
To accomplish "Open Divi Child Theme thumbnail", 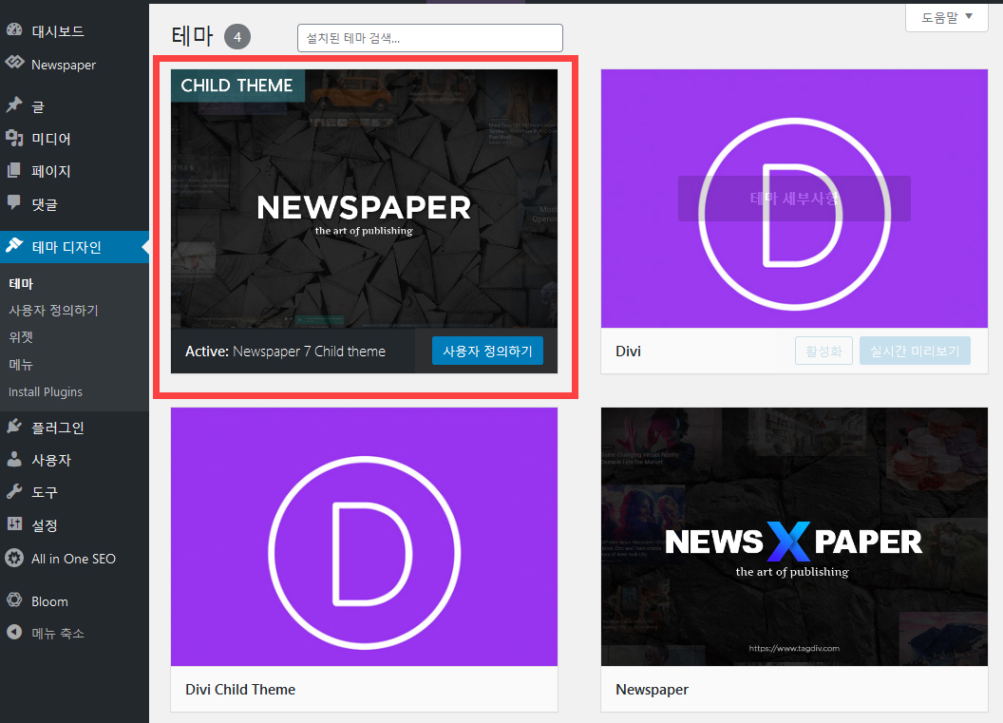I will (x=364, y=537).
